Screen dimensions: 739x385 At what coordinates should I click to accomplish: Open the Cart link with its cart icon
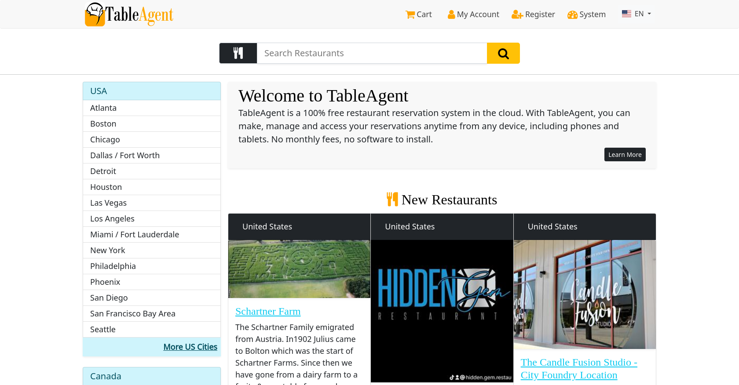click(418, 15)
